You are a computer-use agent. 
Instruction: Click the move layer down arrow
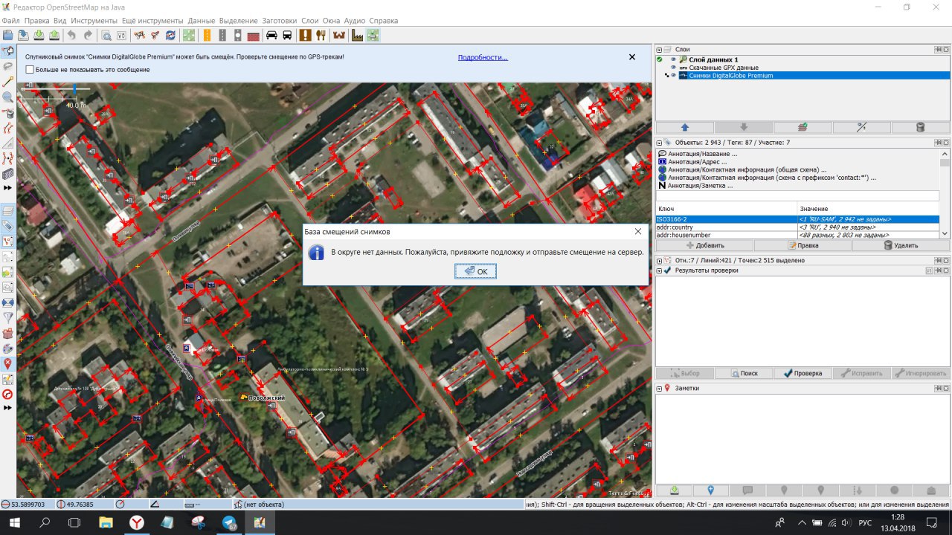pyautogui.click(x=744, y=127)
